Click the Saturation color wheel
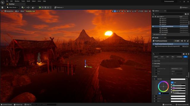Screen dimensions: 190x106 click(x=163, y=86)
